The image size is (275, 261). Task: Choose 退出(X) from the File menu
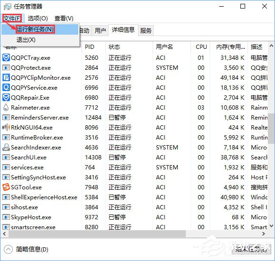tap(40, 40)
